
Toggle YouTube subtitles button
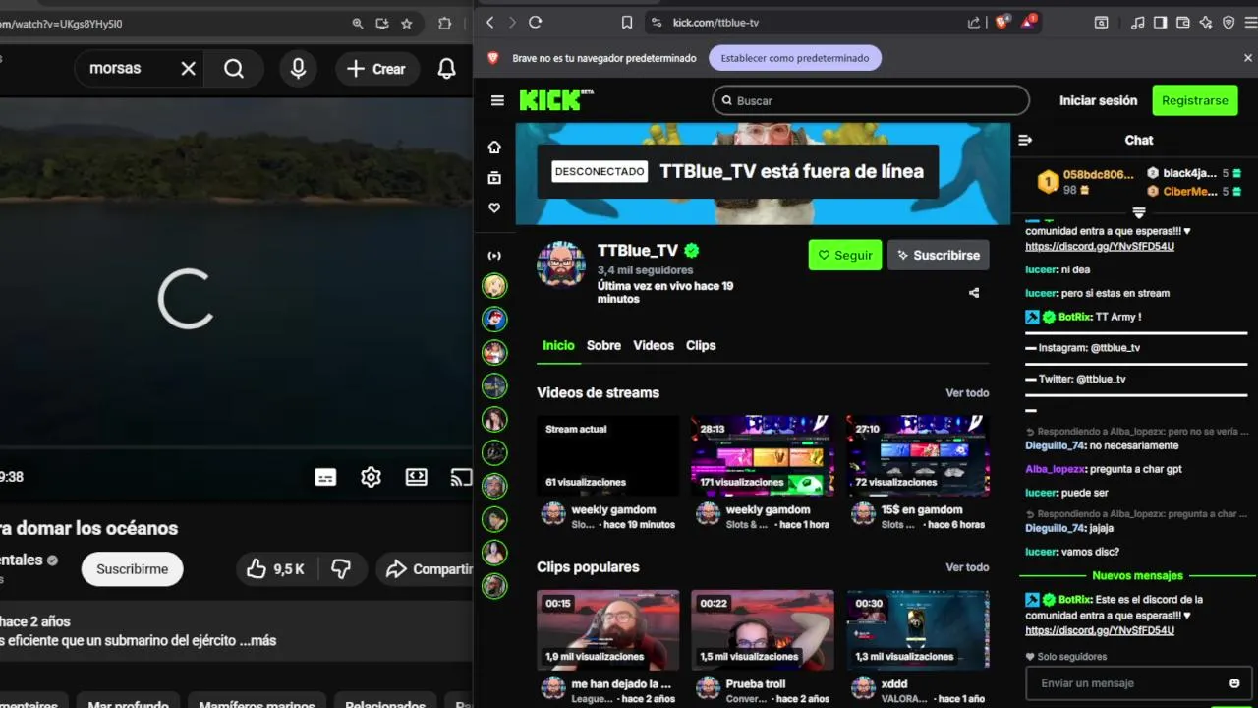pyautogui.click(x=325, y=477)
